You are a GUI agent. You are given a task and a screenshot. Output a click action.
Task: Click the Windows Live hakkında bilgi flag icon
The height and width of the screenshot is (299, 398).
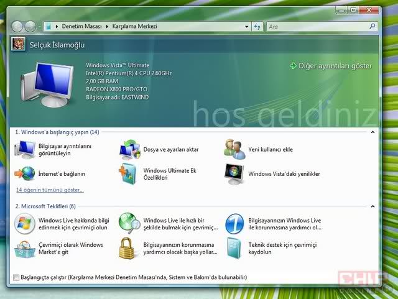(x=25, y=224)
